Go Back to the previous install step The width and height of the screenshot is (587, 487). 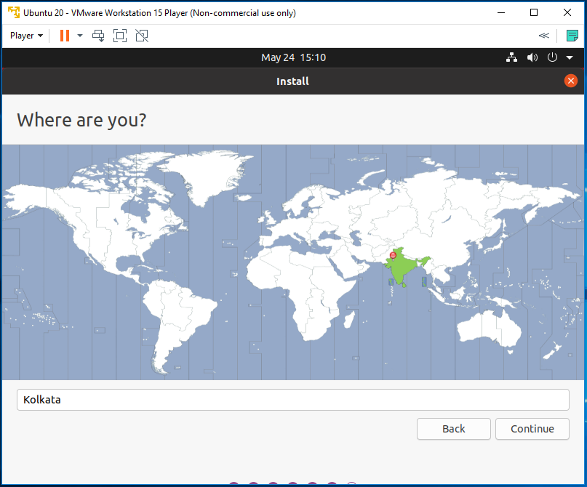pyautogui.click(x=454, y=429)
